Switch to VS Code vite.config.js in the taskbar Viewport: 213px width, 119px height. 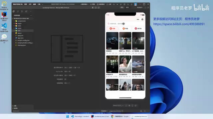point(80,116)
